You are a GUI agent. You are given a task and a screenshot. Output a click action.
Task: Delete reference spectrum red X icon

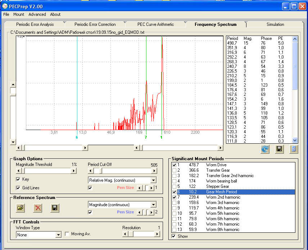click(x=38, y=208)
